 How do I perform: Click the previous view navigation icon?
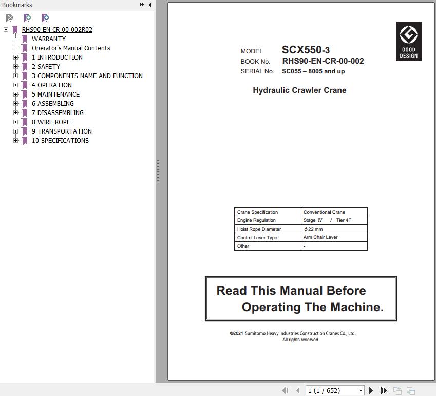(397, 390)
